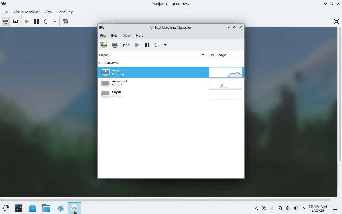Shut down the VM in manjaro window toolbar
Viewport: 342px width, 214px height.
coord(46,21)
